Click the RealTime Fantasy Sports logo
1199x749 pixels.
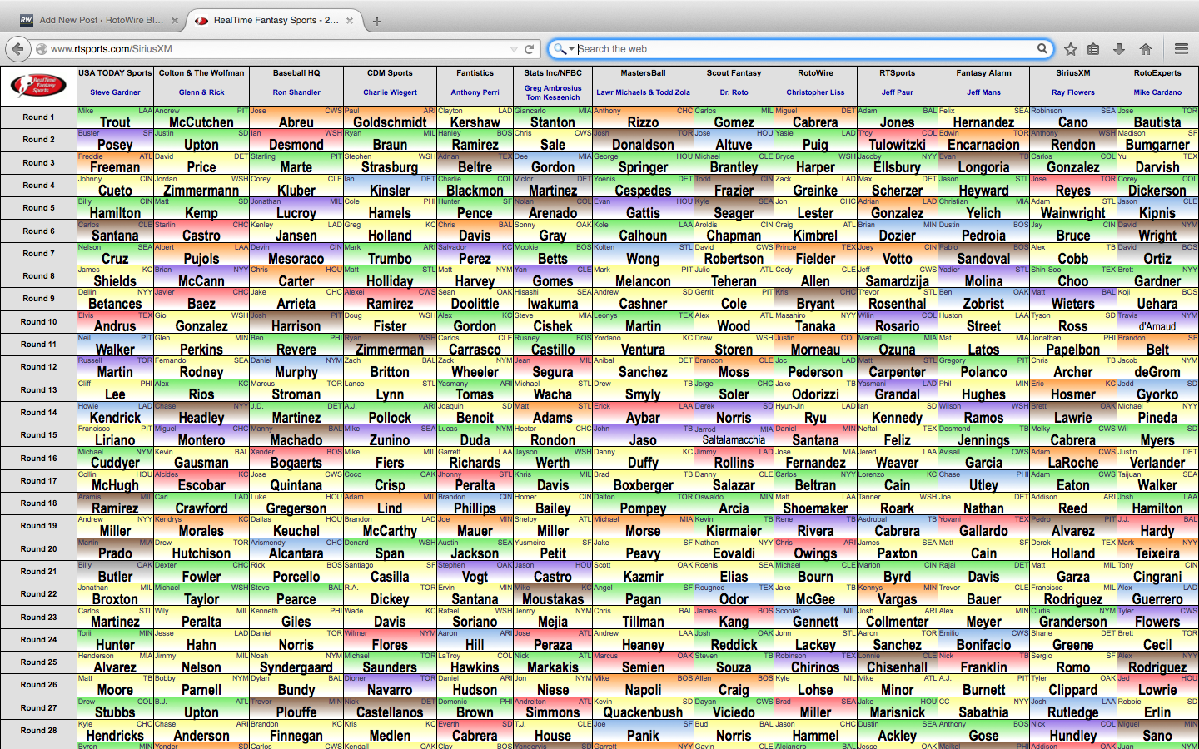pos(39,86)
